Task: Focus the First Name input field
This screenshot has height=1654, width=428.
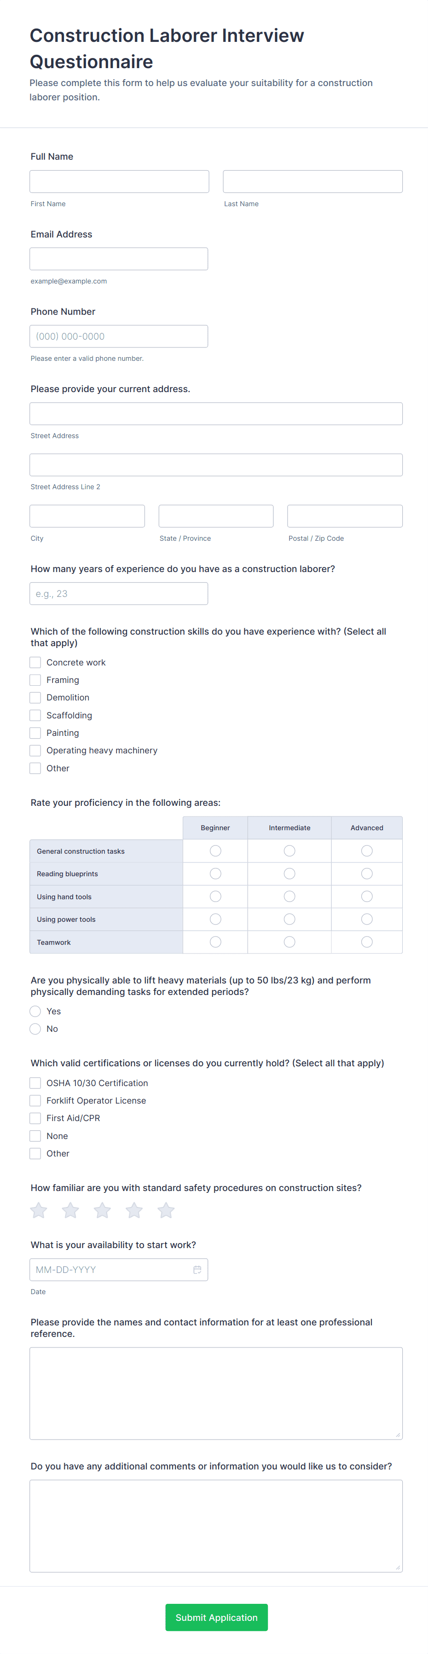Action: pyautogui.click(x=119, y=182)
